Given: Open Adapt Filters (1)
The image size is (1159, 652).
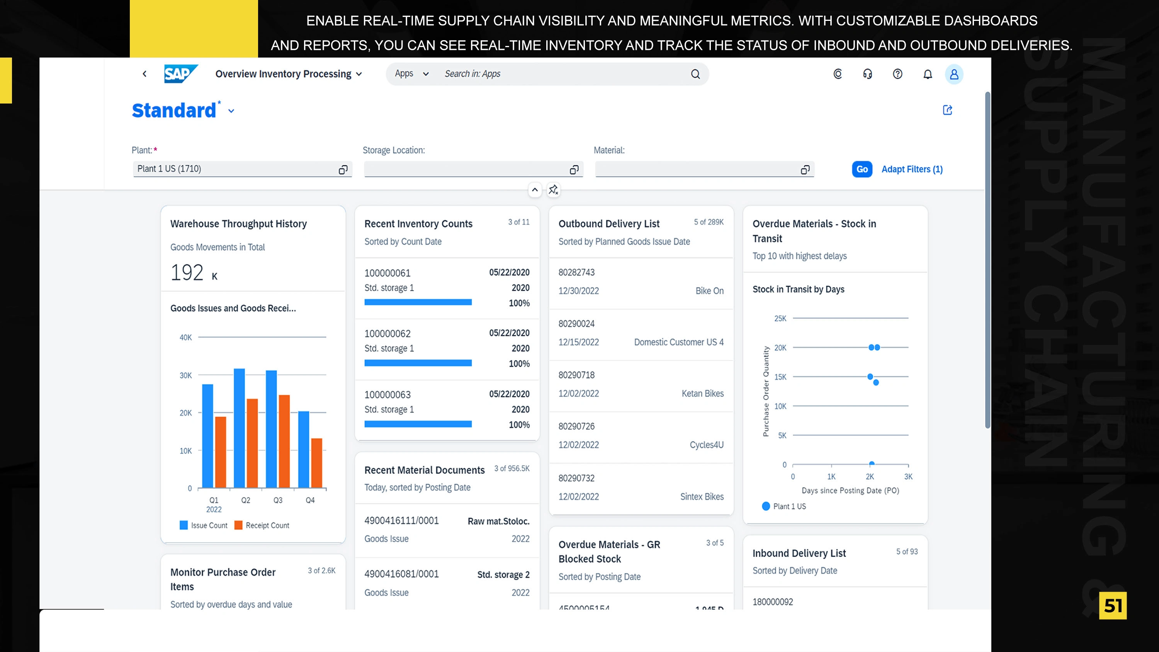Looking at the screenshot, I should (911, 169).
